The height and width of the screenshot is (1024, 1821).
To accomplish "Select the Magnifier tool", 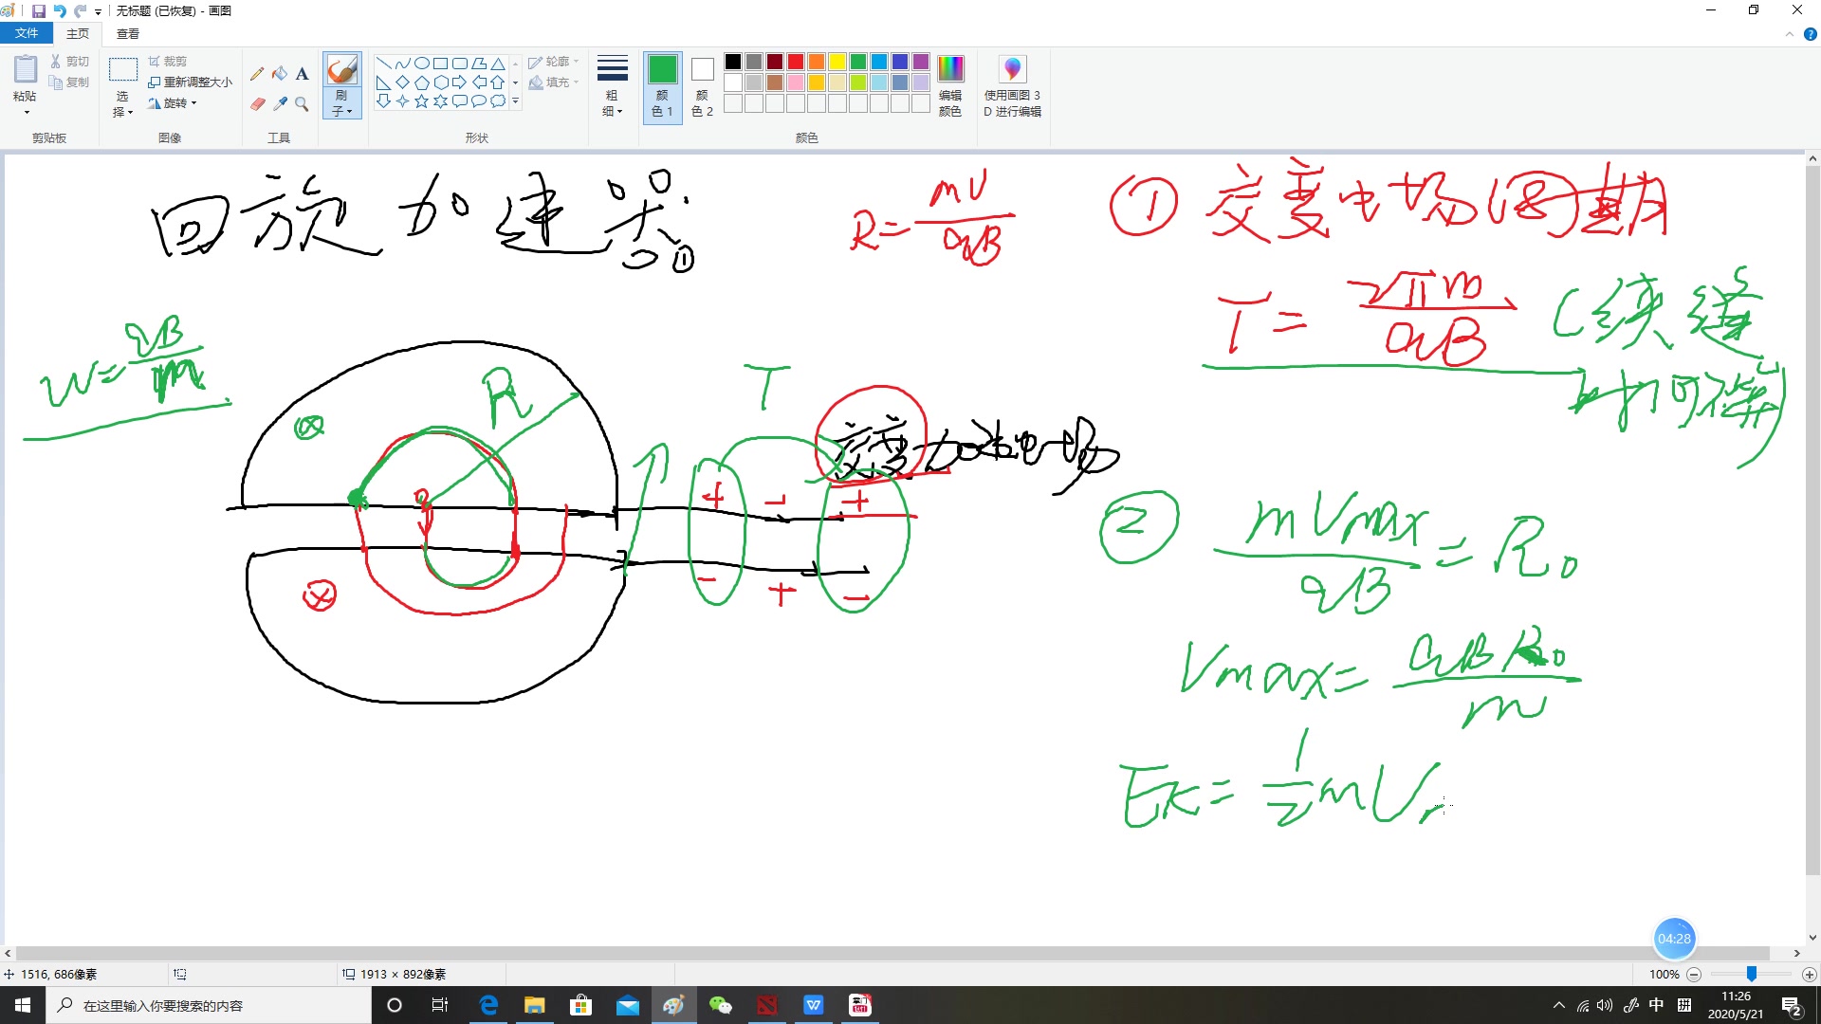I will tap(302, 104).
